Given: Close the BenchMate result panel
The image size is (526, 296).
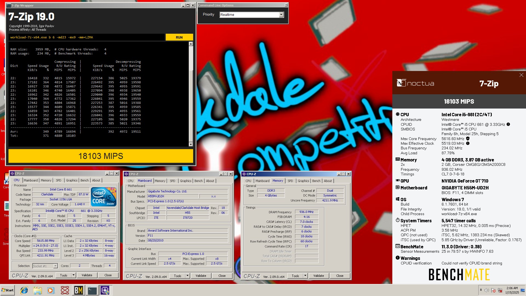Looking at the screenshot, I should [521, 75].
